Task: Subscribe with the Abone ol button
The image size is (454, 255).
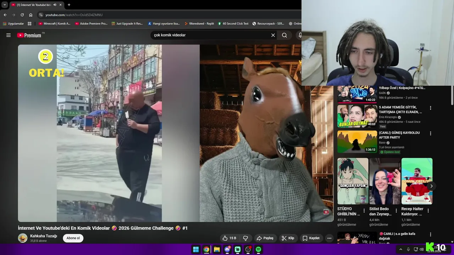Action: pos(73,238)
